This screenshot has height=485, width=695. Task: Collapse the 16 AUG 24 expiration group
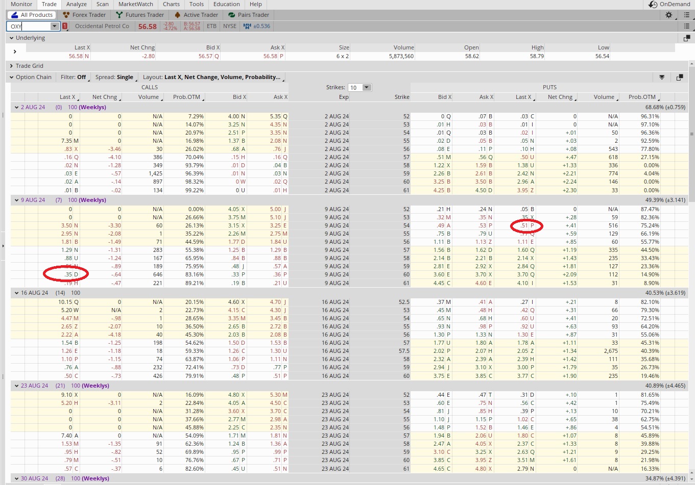tap(16, 293)
